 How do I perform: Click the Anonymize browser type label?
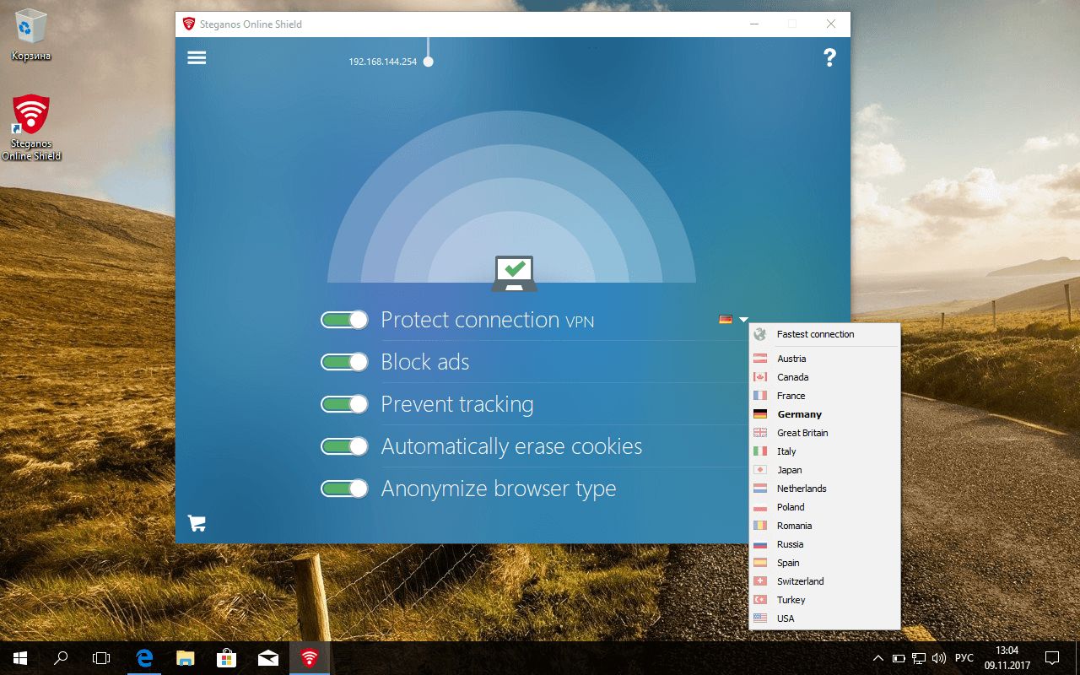499,489
